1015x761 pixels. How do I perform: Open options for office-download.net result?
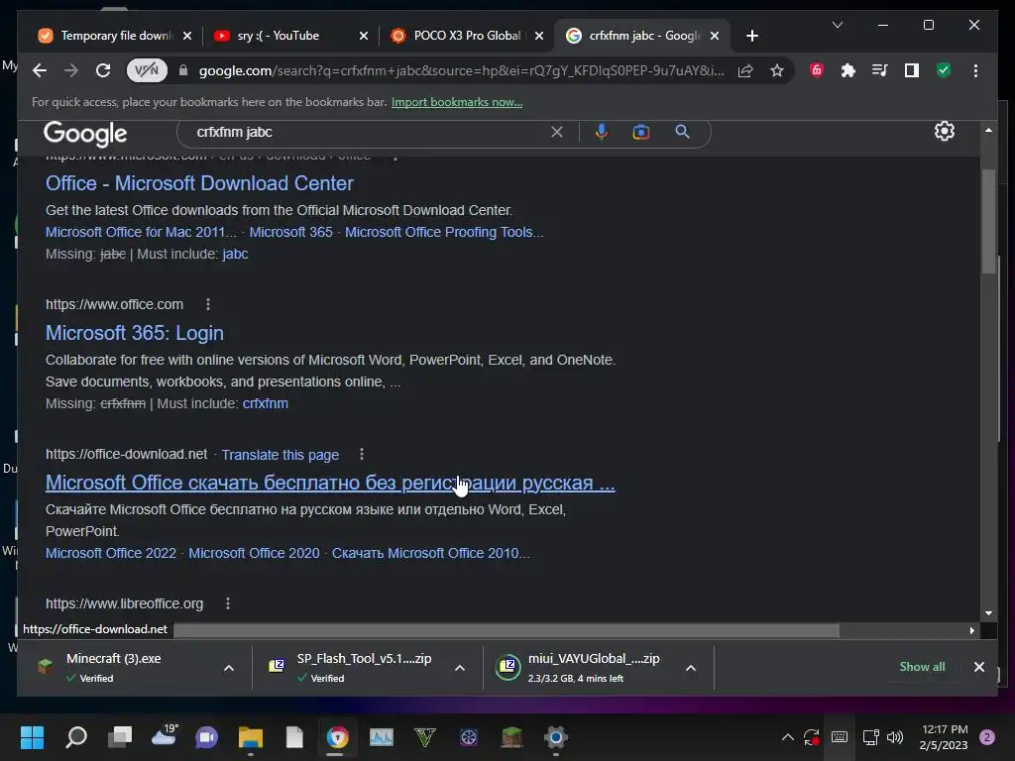362,454
